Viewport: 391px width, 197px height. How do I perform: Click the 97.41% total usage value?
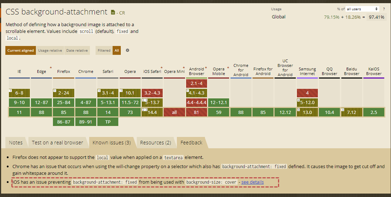tap(377, 17)
